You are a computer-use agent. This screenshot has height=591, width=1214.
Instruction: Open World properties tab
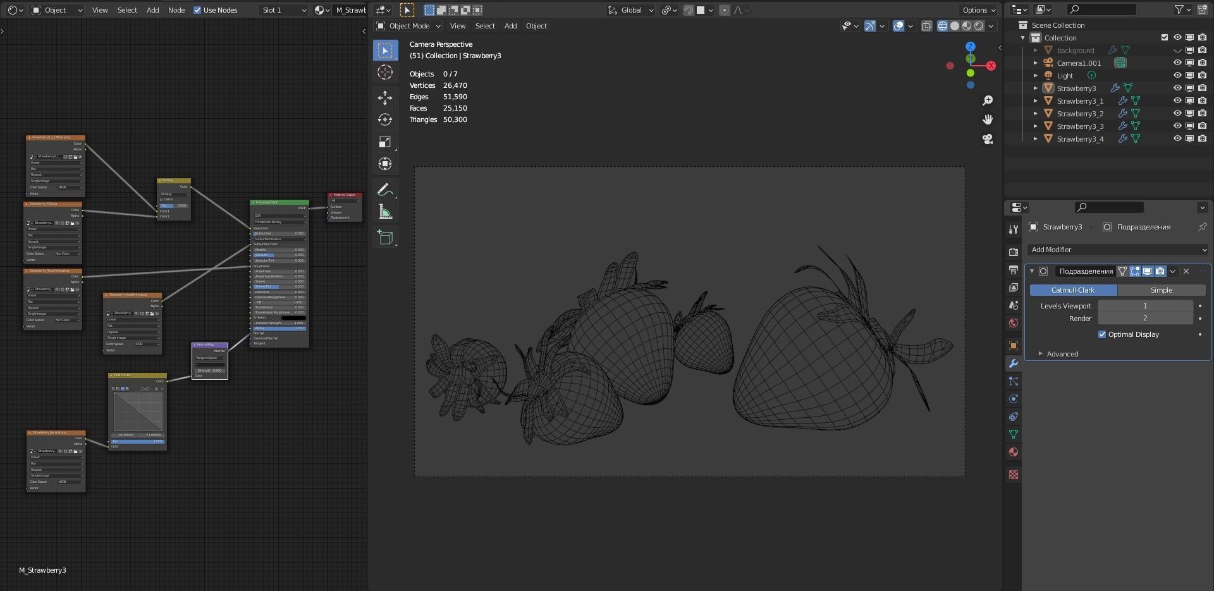pyautogui.click(x=1014, y=323)
